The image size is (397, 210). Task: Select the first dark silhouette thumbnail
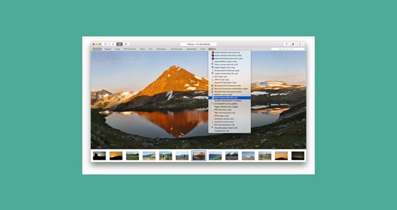pos(99,156)
